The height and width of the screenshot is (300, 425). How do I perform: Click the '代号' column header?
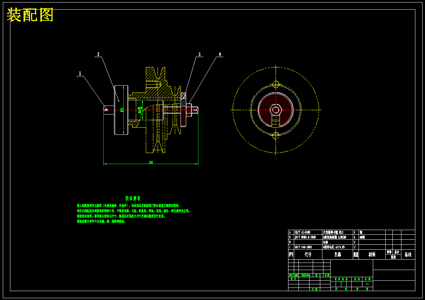pos(308,255)
